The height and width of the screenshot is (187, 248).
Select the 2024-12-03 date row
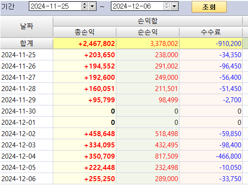(27, 145)
